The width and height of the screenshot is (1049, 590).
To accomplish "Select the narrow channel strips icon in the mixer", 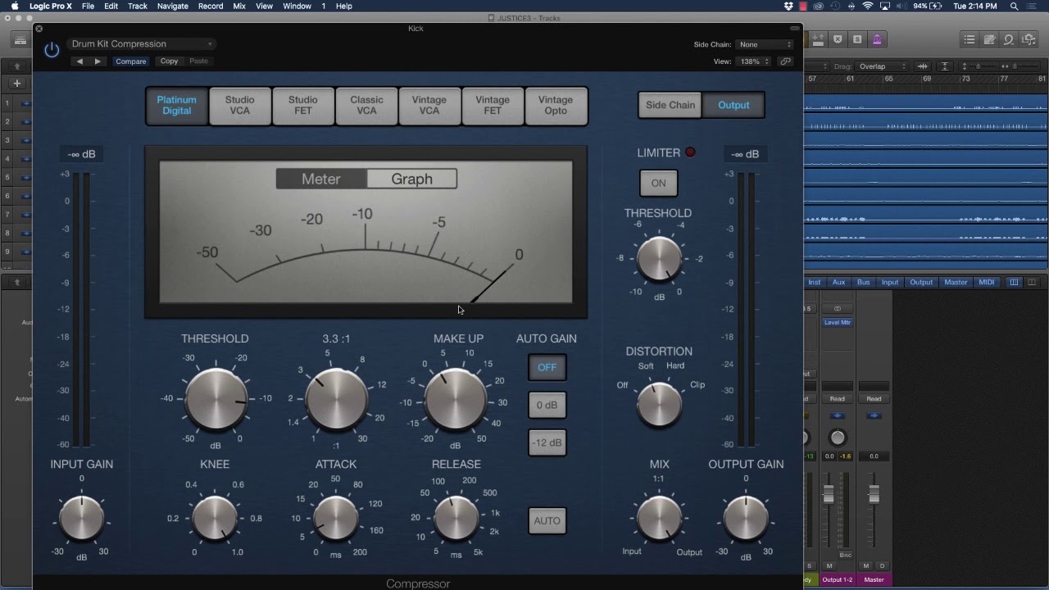I will coord(1014,282).
